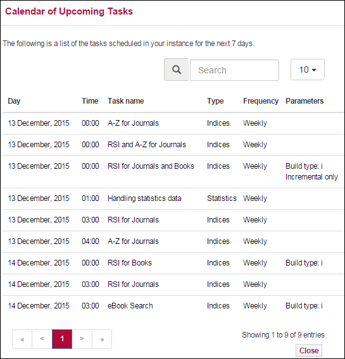The width and height of the screenshot is (345, 359).
Task: Click the magnifying glass search icon
Action: coord(176,70)
